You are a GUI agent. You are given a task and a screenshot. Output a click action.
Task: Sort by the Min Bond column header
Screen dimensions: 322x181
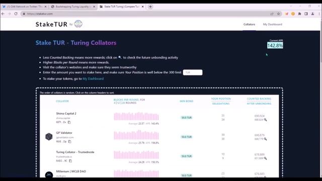186,101
